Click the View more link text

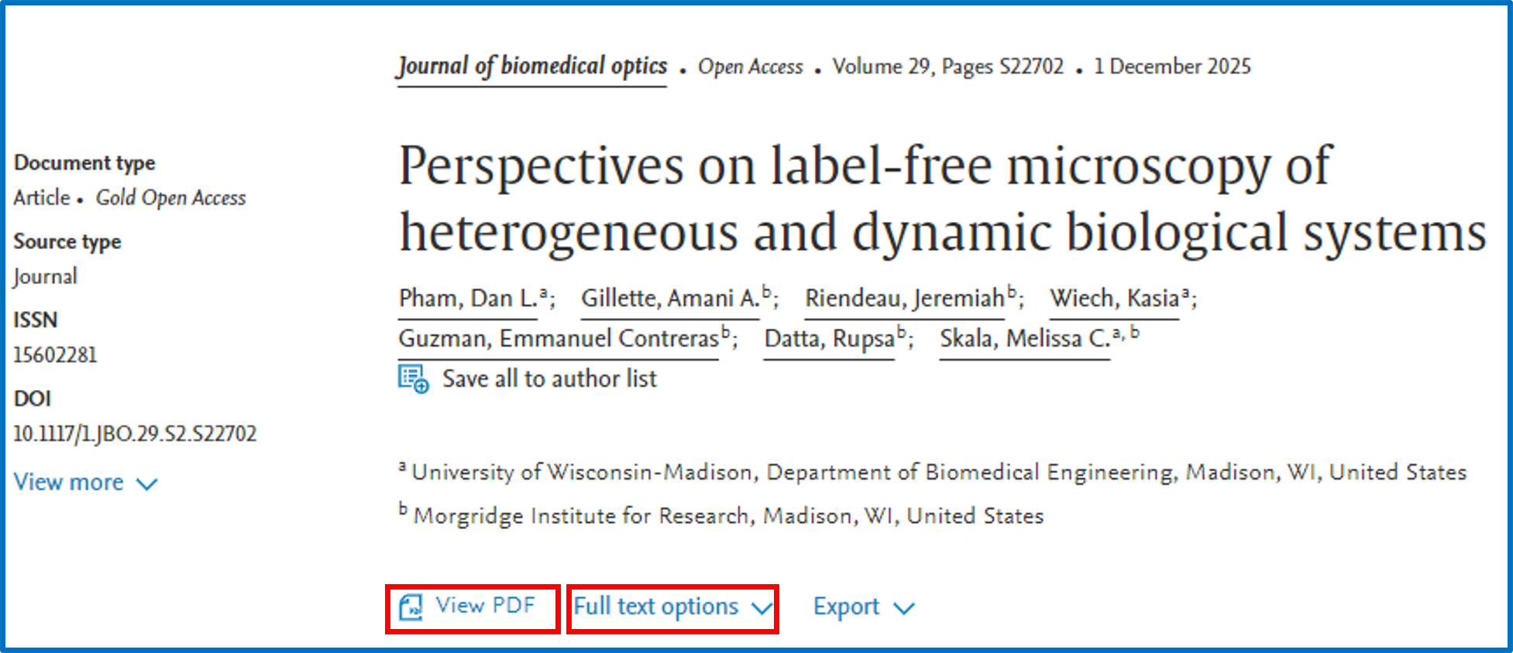[x=68, y=483]
